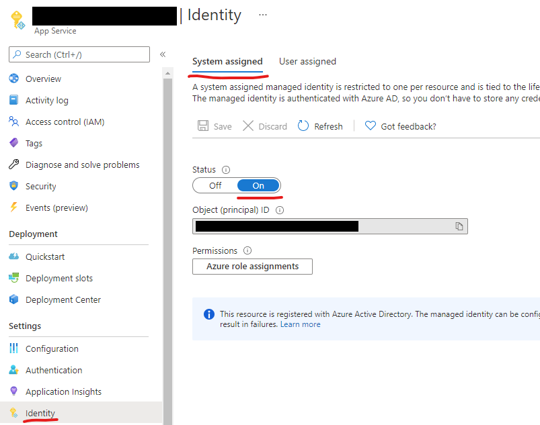Click the sidebar vertical scrollbar track

(x=167, y=252)
